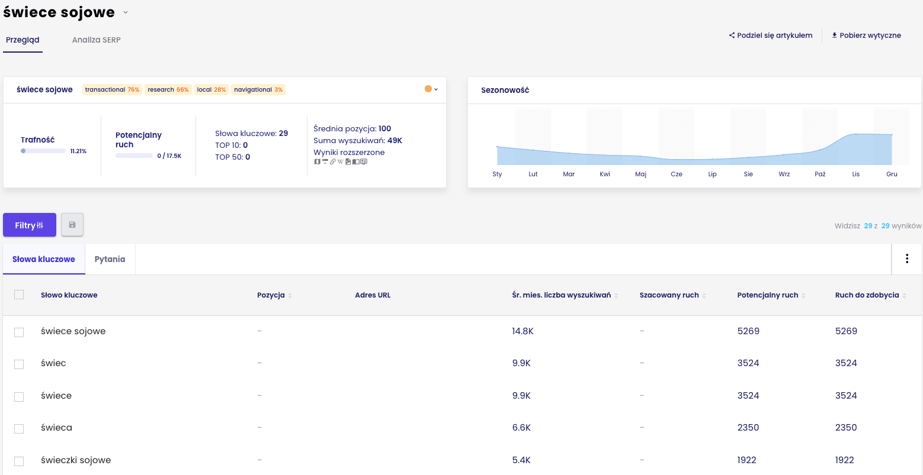Viewport: 923px width, 475px height.
Task: Sort by Pozycja column arrows
Action: (290, 295)
